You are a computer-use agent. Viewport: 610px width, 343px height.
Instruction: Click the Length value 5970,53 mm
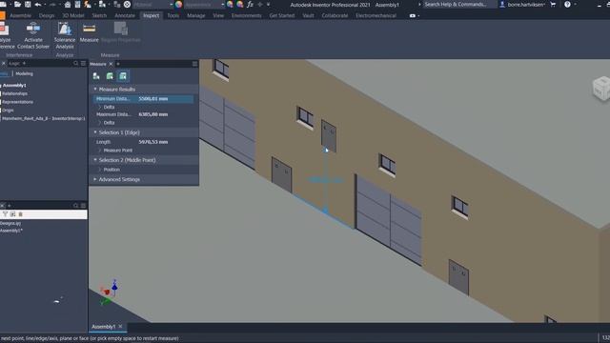(x=153, y=142)
